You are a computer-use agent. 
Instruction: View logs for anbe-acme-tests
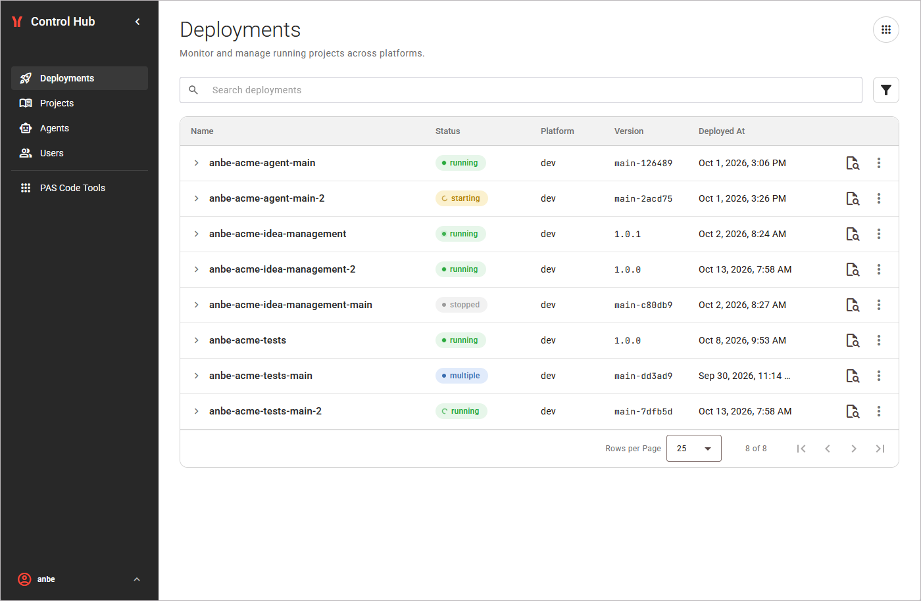pos(853,340)
